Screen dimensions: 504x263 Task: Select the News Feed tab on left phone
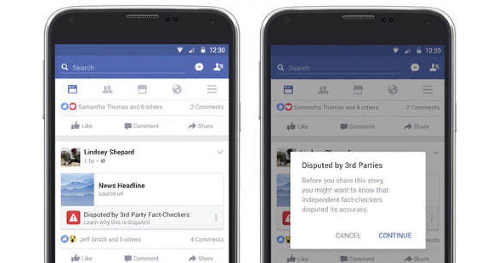(73, 89)
